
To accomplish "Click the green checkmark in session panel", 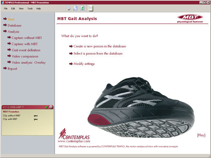I will click(46, 107).
